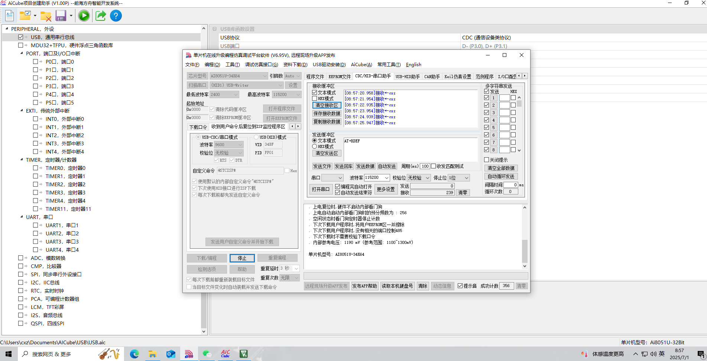Open File Explorer from taskbar

point(152,354)
